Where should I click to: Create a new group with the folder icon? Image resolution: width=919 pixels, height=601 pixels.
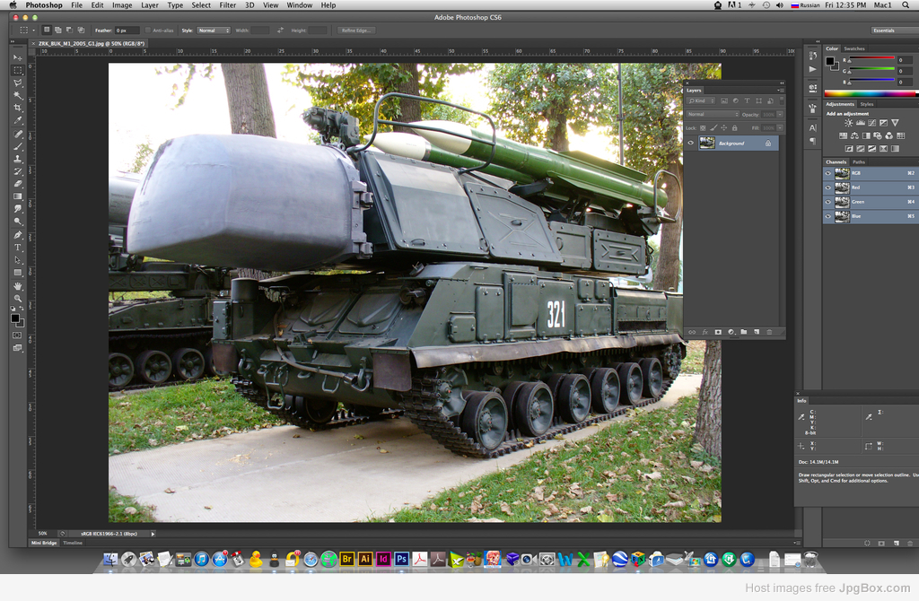click(744, 332)
